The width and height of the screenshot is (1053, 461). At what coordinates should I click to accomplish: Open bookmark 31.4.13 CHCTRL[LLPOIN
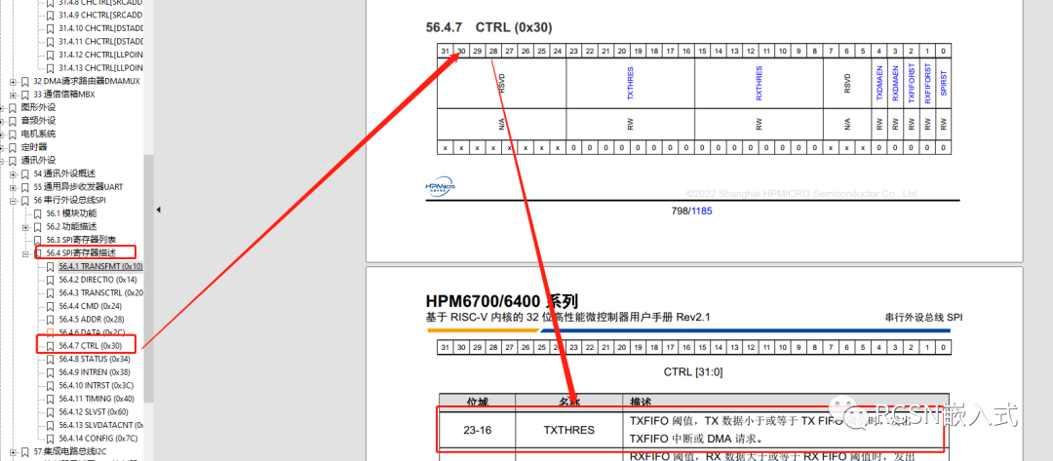(100, 68)
